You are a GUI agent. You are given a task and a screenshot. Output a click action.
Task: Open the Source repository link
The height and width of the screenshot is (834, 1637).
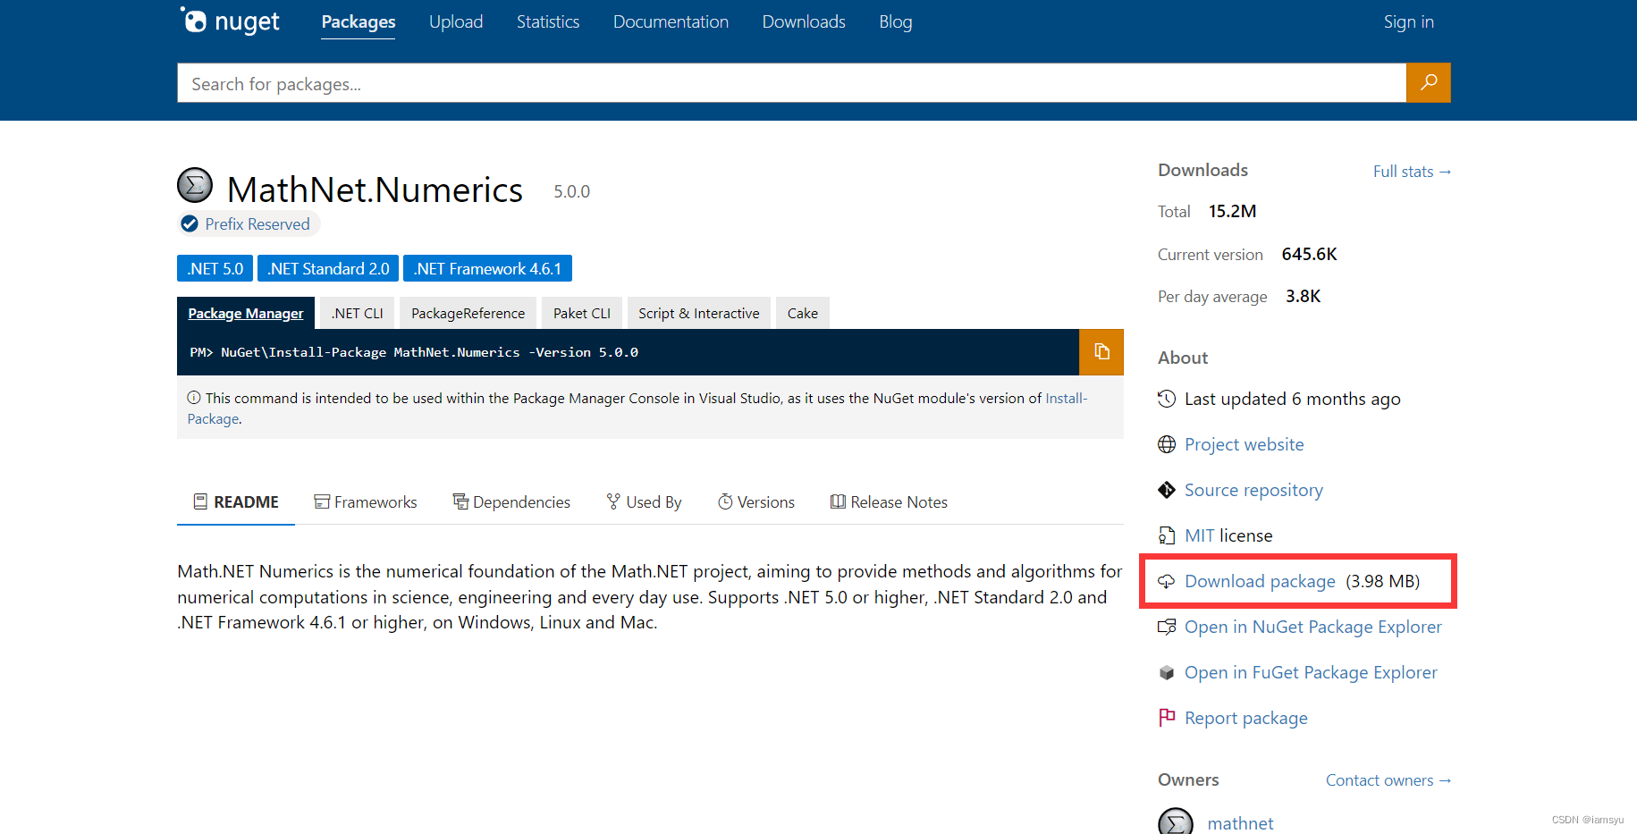point(1253,490)
